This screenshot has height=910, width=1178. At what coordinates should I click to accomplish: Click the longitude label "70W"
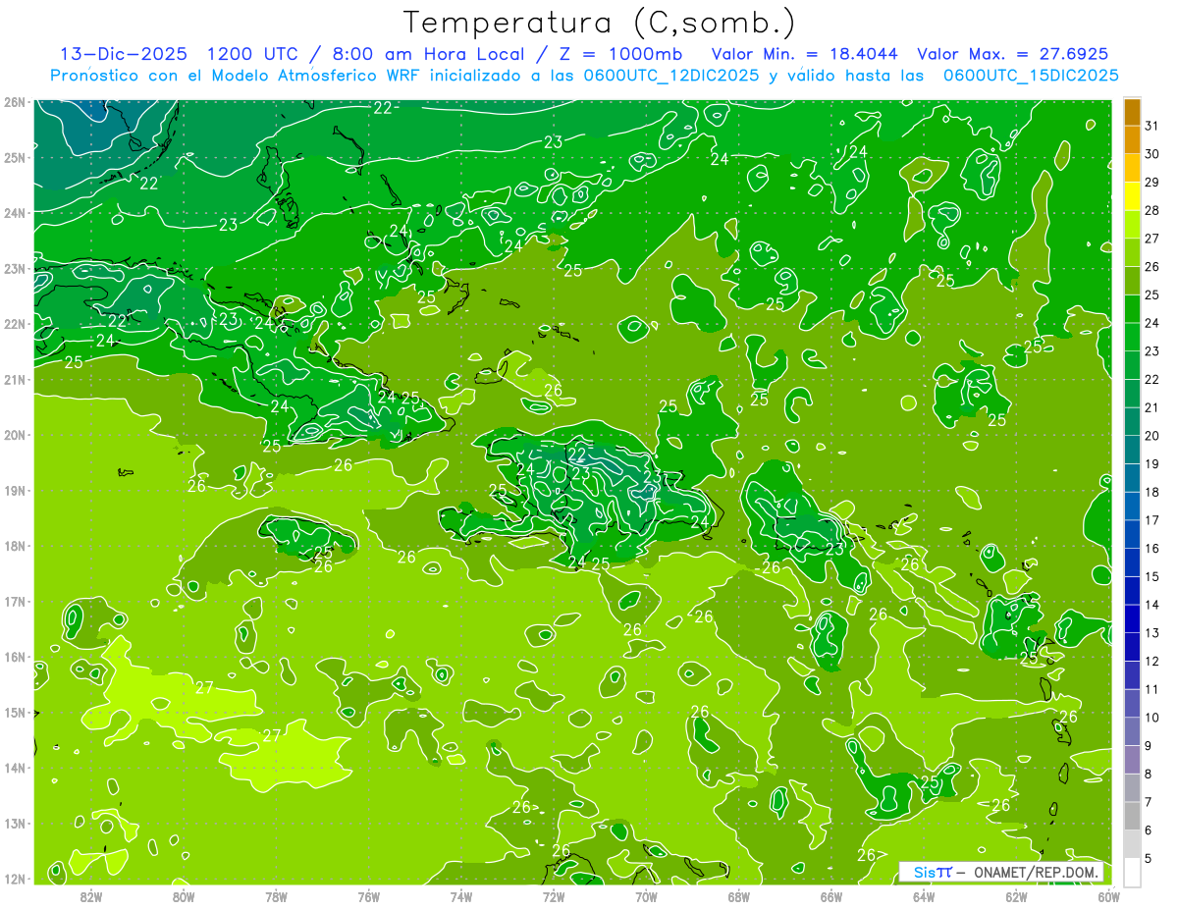(646, 896)
